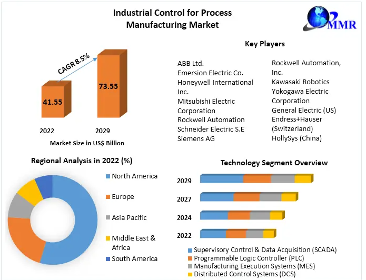Click the 2027 bar's yellow DCS segment
Screen dimensions: 366x280
289,197
